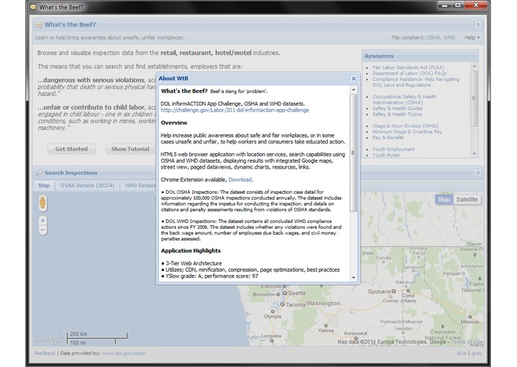Image resolution: width=517 pixels, height=367 pixels.
Task: Click the Get Started button
Action: coord(71,149)
